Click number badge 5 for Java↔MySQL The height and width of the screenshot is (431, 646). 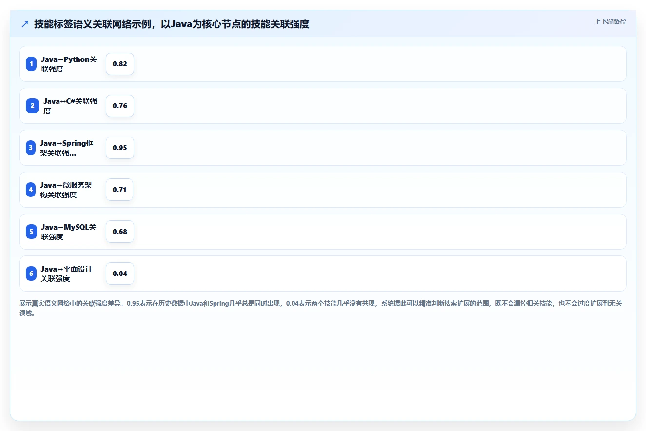[31, 232]
